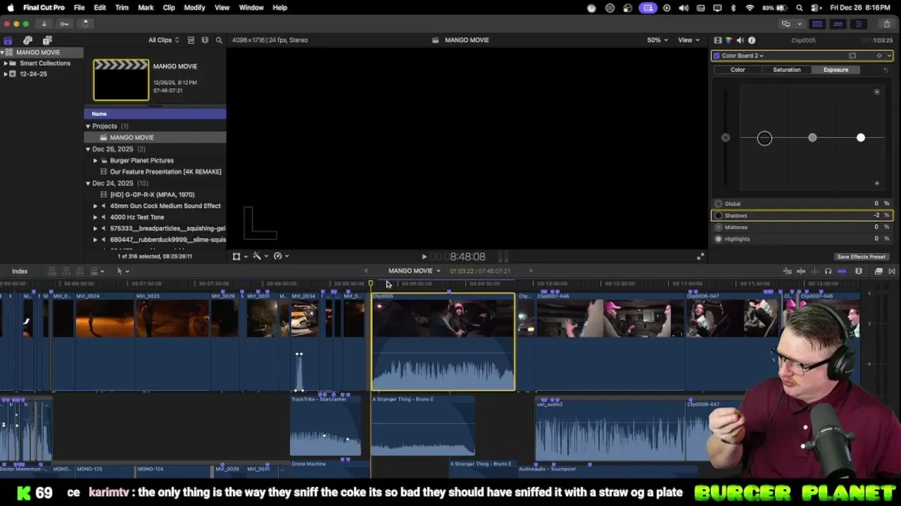Open the keyword editor key icon
The image size is (901, 506).
64,24
